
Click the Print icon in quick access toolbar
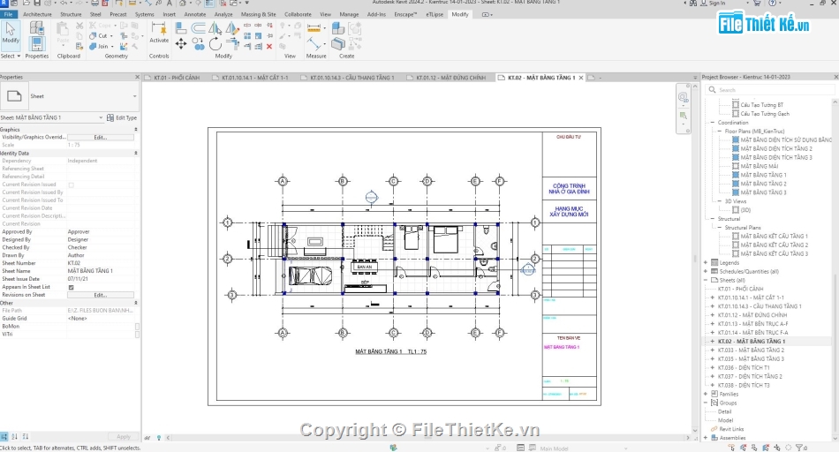[94, 4]
